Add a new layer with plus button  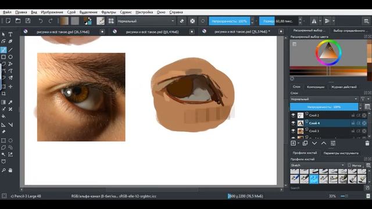293,143
